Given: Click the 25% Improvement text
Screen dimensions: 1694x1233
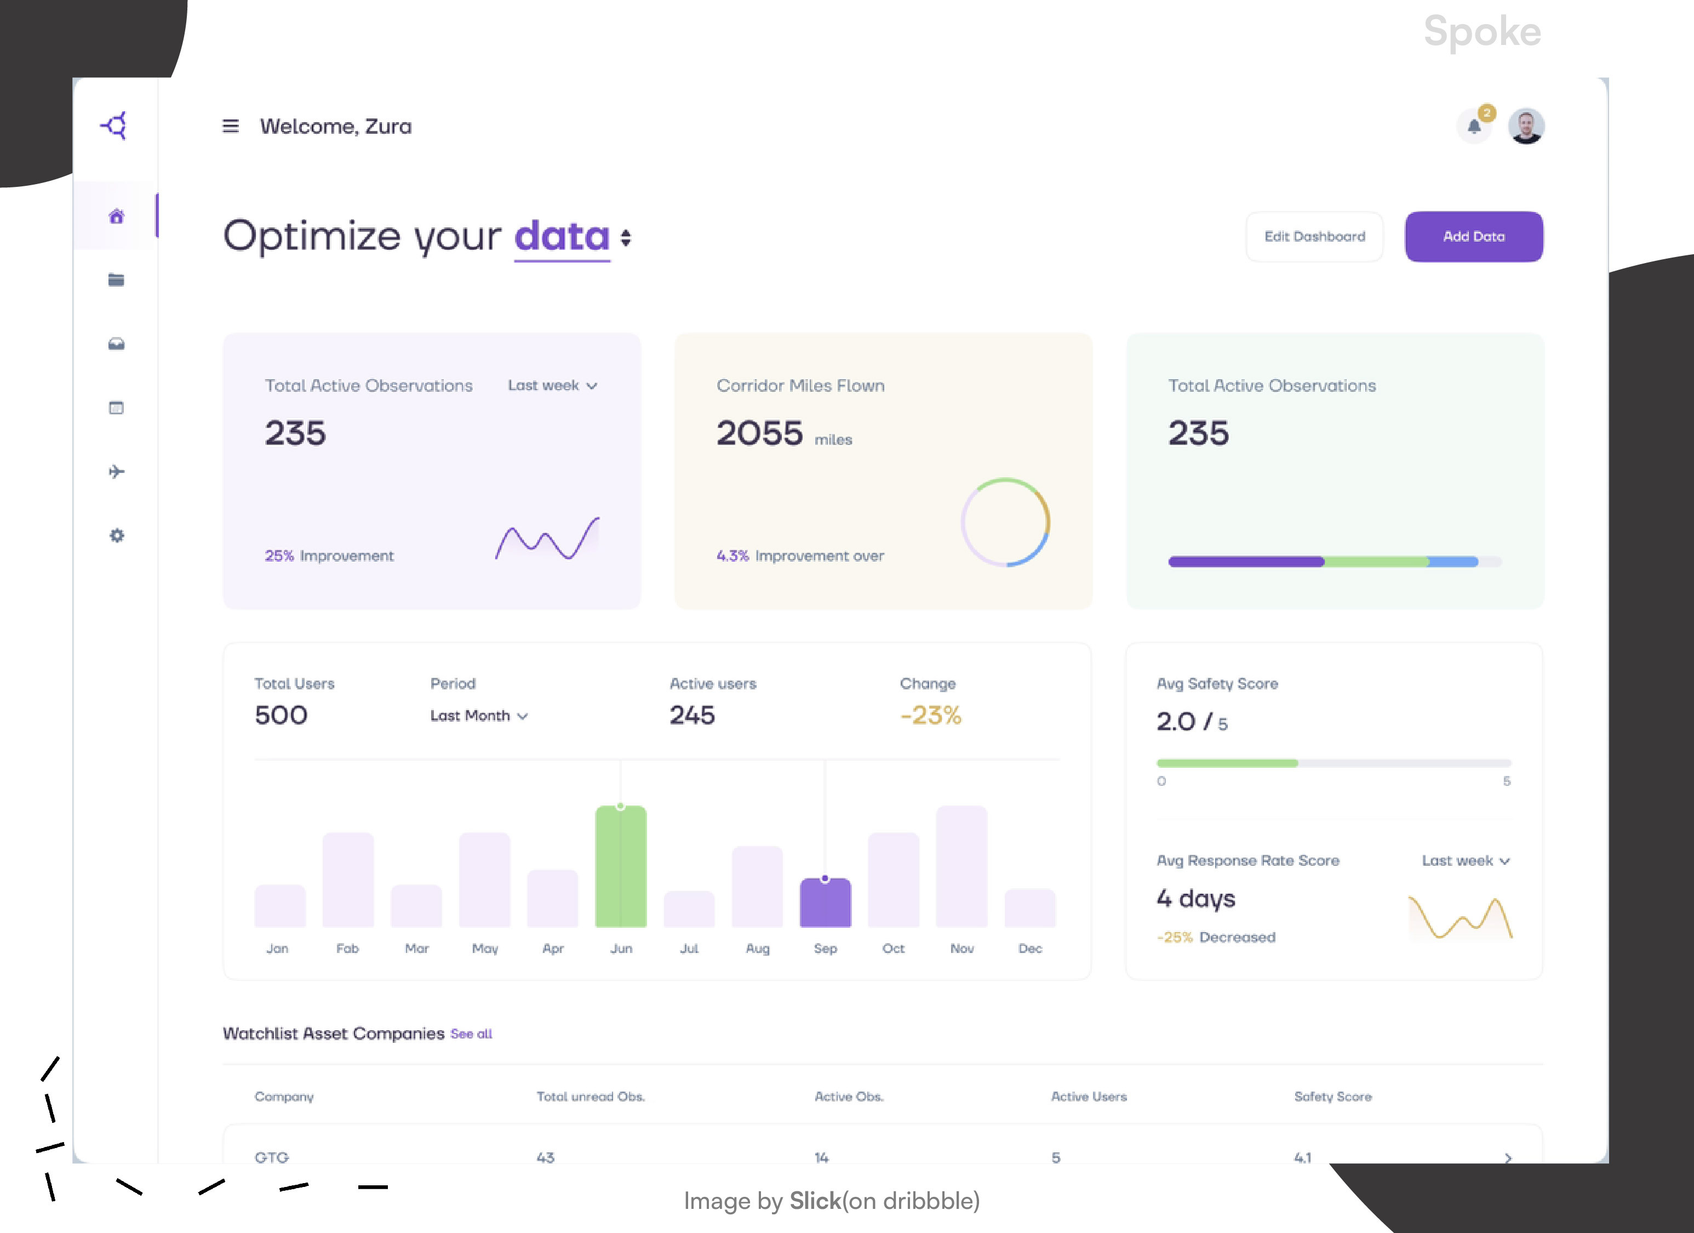Looking at the screenshot, I should point(329,556).
